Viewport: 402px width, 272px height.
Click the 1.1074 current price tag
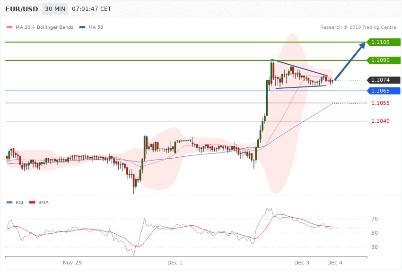pyautogui.click(x=380, y=80)
